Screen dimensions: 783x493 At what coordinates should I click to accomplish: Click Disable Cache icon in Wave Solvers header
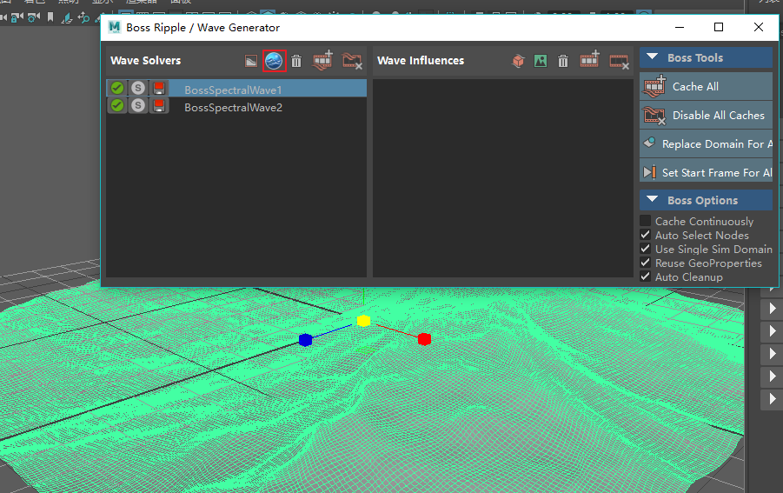pyautogui.click(x=352, y=61)
